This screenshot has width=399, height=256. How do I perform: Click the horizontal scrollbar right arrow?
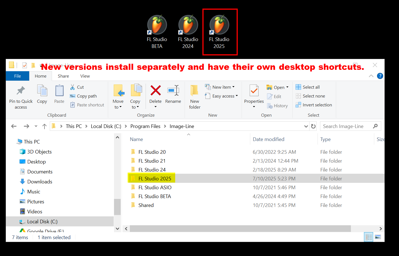381,229
